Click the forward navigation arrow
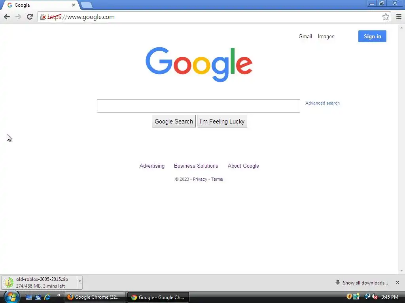405x303 pixels. click(x=18, y=17)
